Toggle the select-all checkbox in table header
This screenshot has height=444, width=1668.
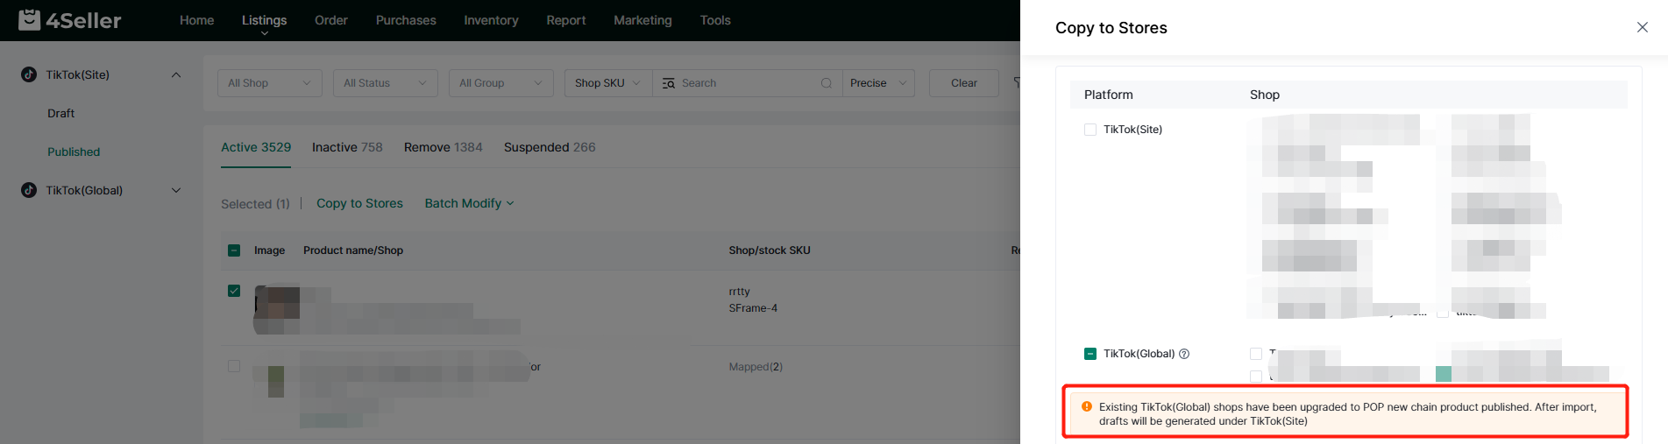pos(234,250)
